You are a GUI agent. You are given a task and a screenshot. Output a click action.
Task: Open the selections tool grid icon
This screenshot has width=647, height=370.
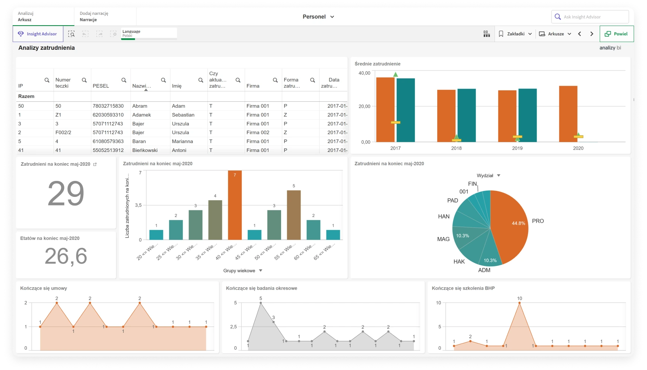pyautogui.click(x=486, y=34)
